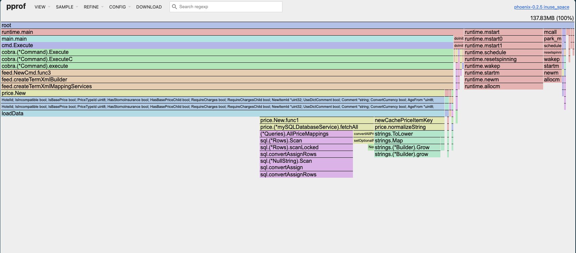The image size is (576, 253).
Task: Open the phoenix-0.2.5 inuse_space link
Action: 541,7
